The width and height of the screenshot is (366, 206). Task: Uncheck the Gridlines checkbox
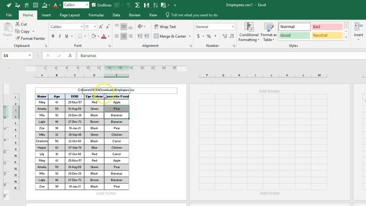(94, 5)
